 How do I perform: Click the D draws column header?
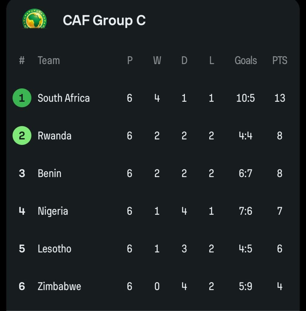pyautogui.click(x=184, y=60)
